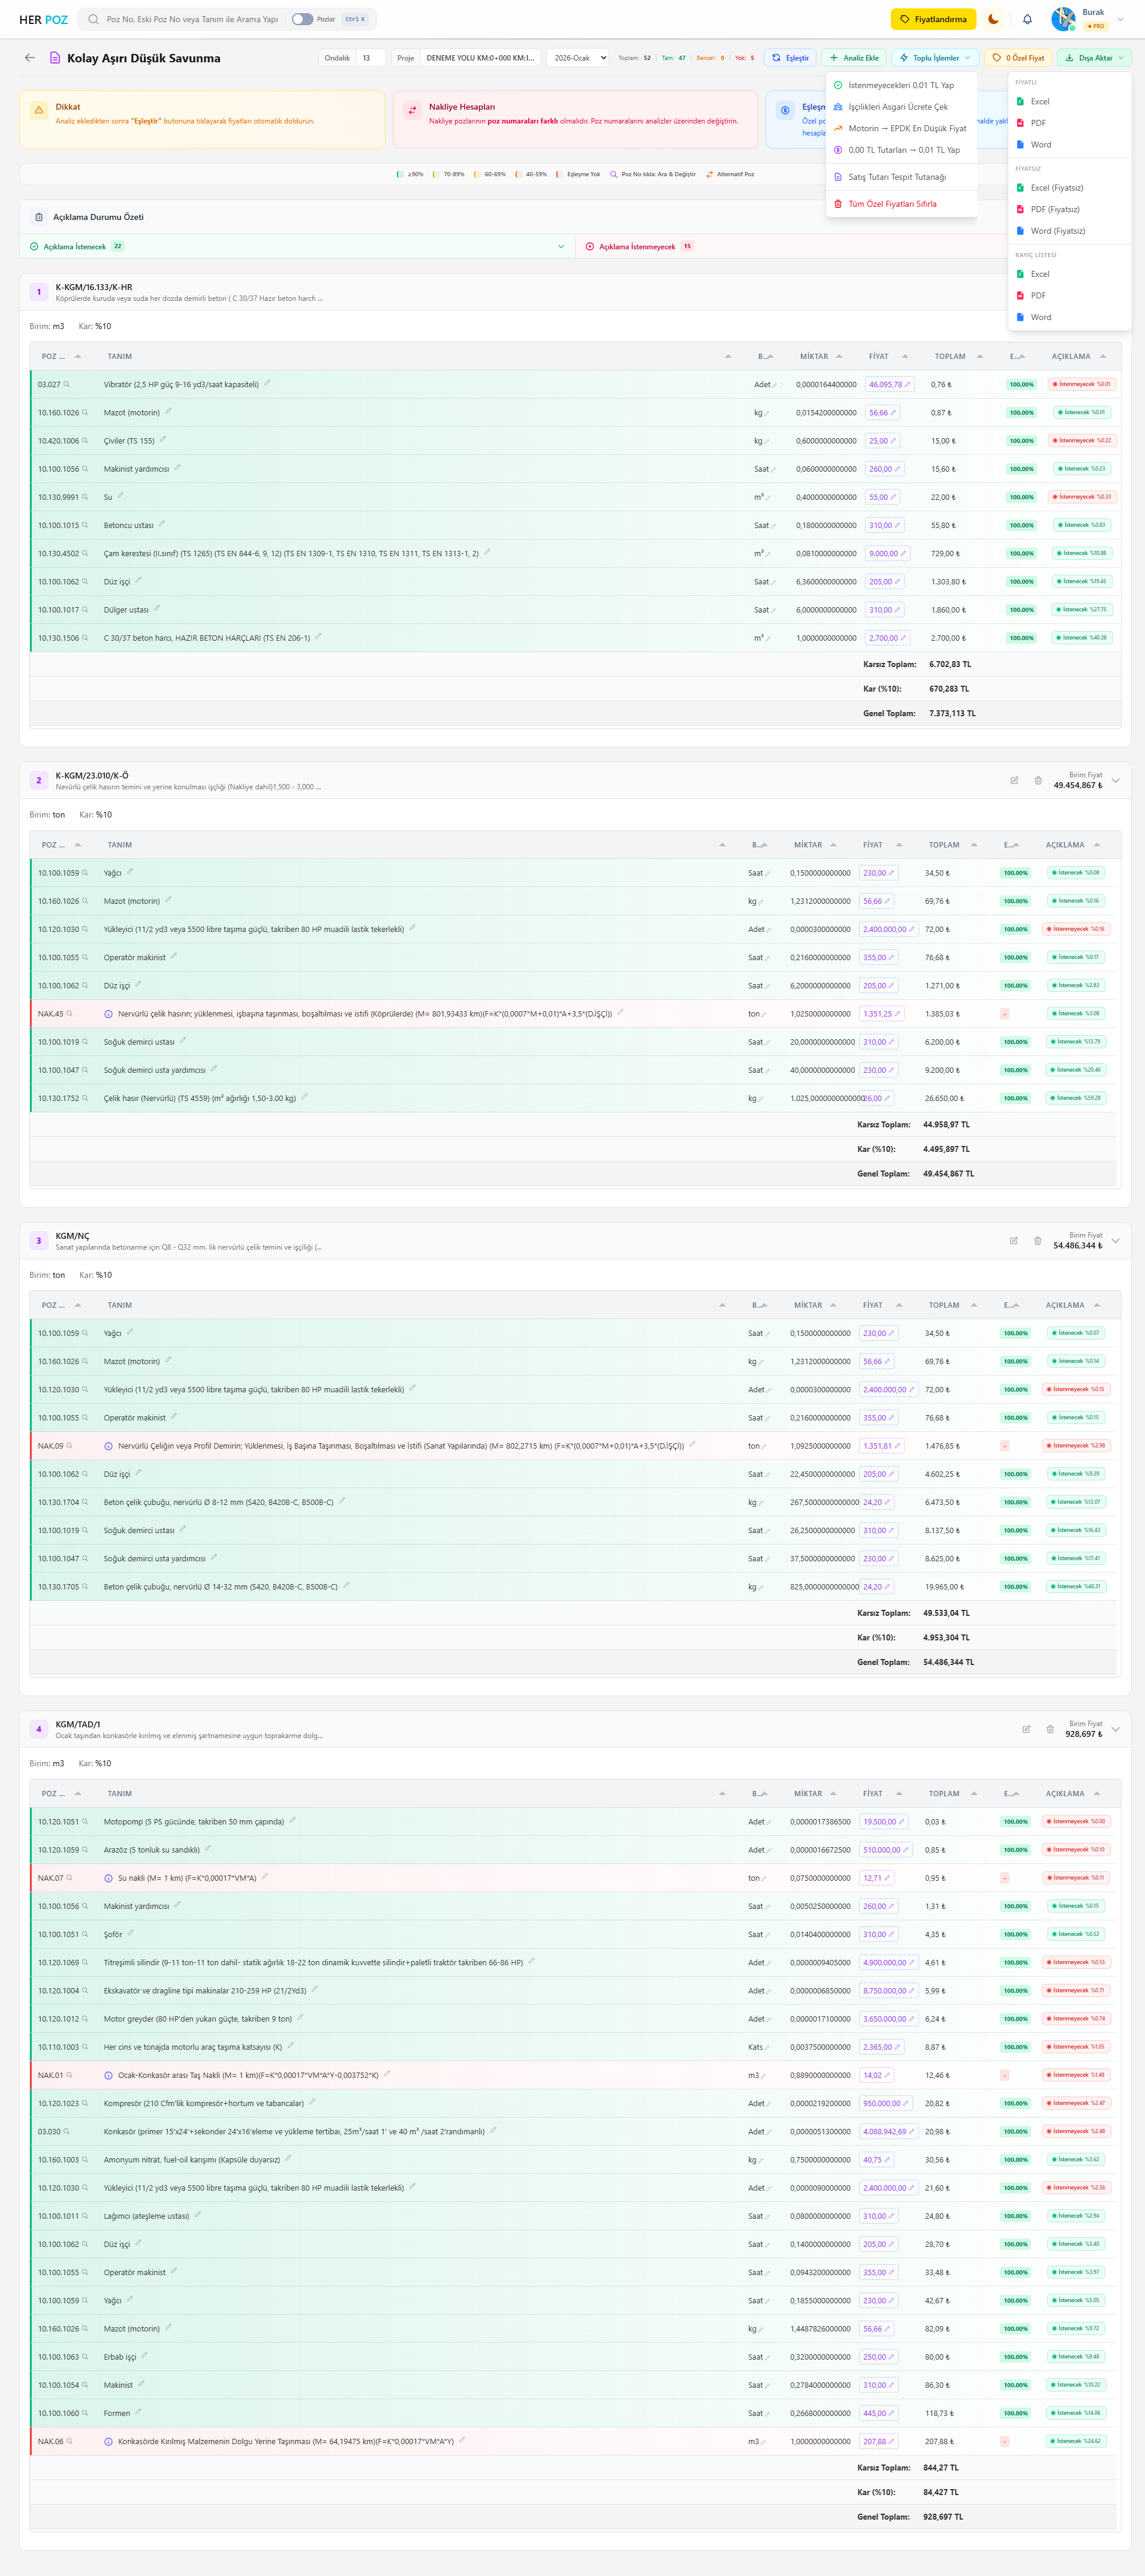This screenshot has height=2576, width=1145.
Task: Sort the table by the MİKTAR column header
Action: [x=814, y=356]
